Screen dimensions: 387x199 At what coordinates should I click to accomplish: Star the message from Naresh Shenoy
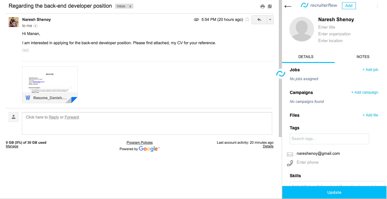[247, 20]
